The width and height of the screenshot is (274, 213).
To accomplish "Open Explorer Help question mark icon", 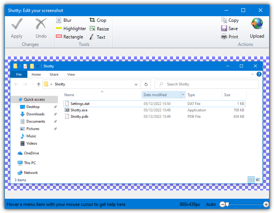I will click(x=259, y=74).
